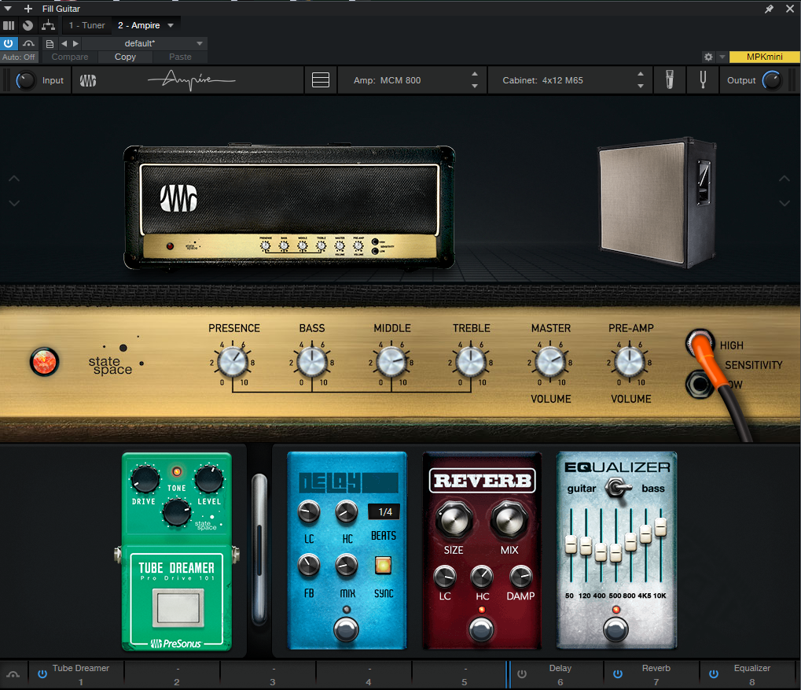801x690 pixels.
Task: Toggle the pedalboard view icon
Action: coord(320,80)
